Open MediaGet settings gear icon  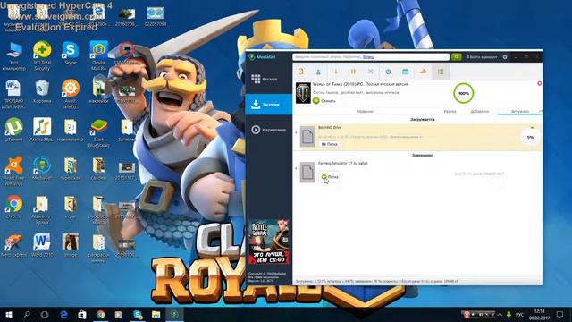[x=505, y=57]
